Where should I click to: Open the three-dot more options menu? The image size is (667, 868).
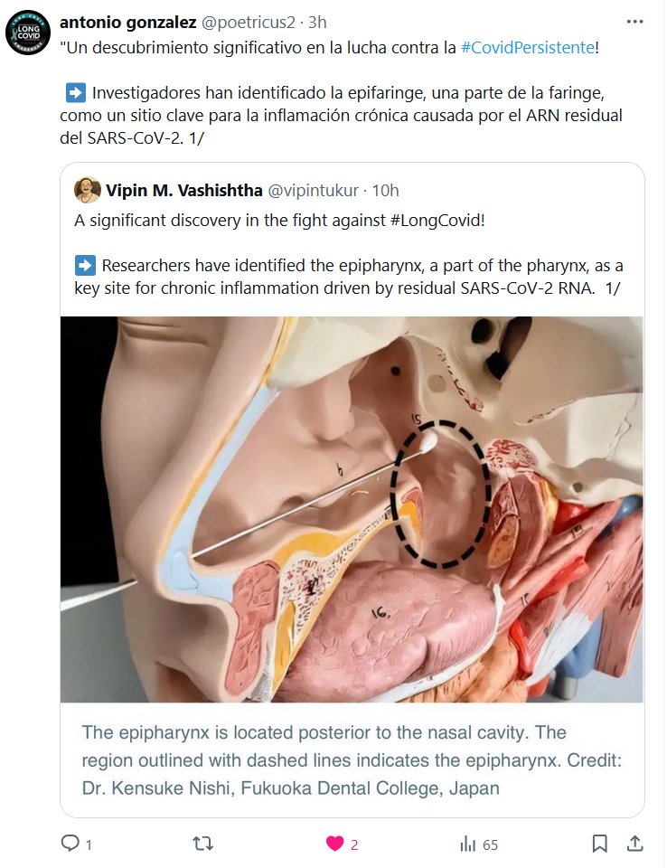tap(634, 22)
